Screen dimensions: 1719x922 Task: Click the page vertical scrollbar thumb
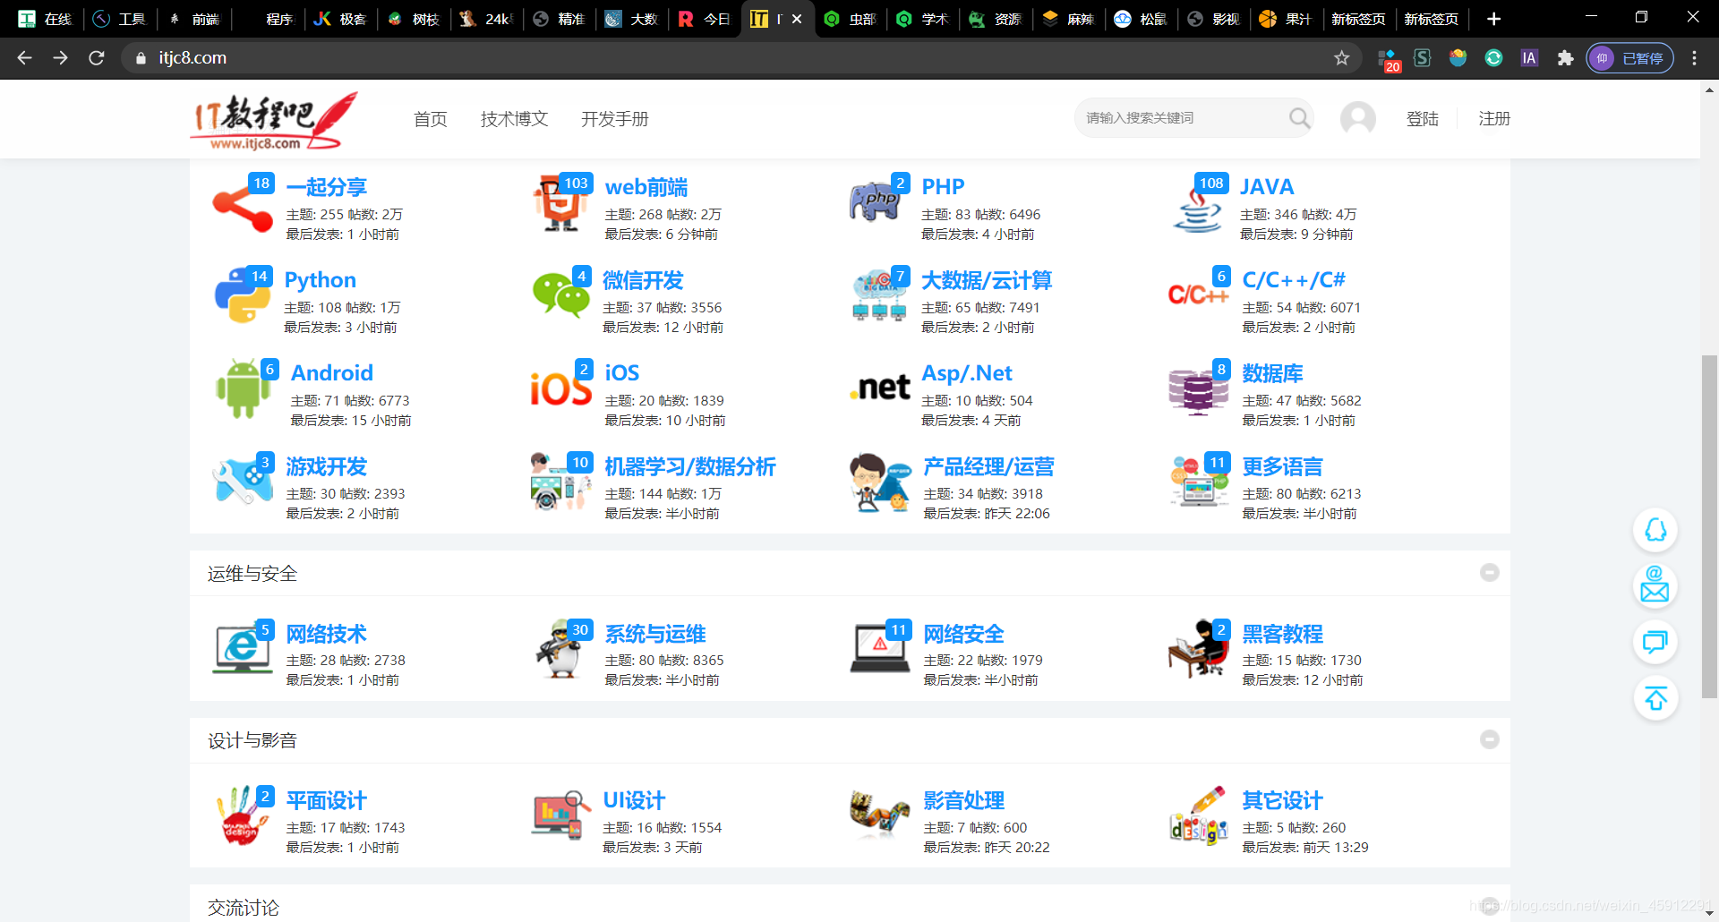[x=1709, y=525]
